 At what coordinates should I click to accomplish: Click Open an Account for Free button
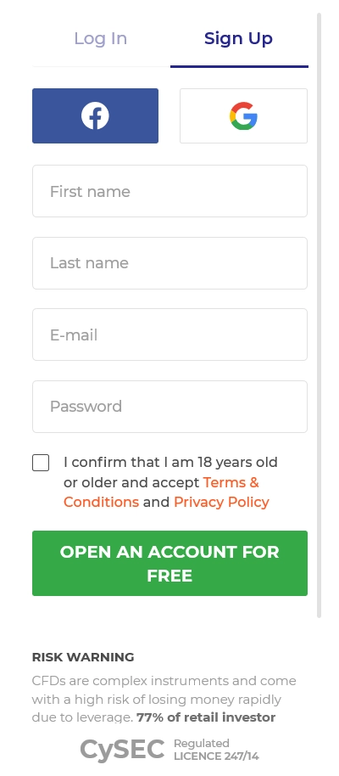(x=170, y=563)
